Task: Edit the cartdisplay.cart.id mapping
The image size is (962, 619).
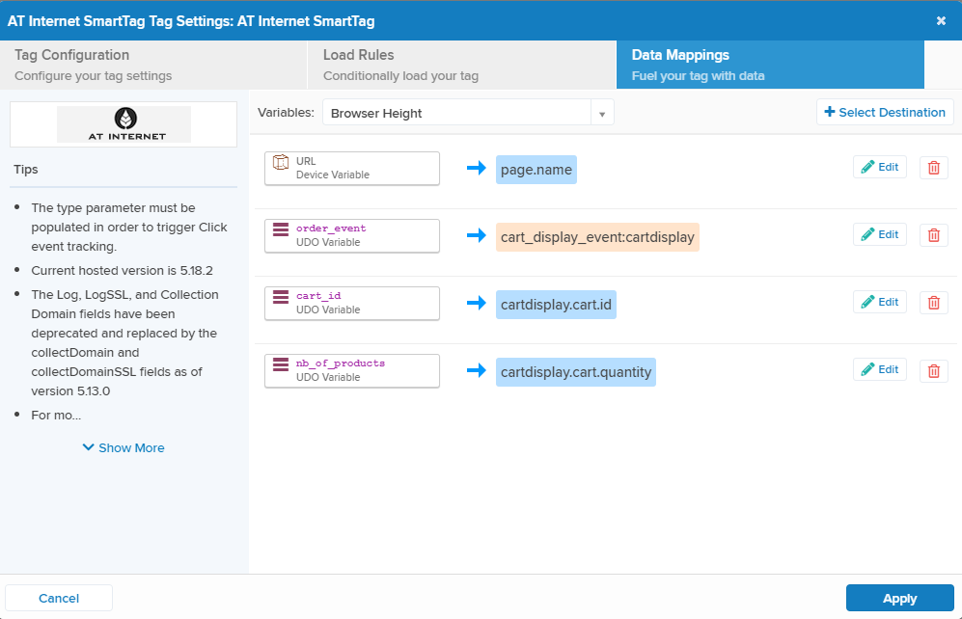Action: pos(879,302)
